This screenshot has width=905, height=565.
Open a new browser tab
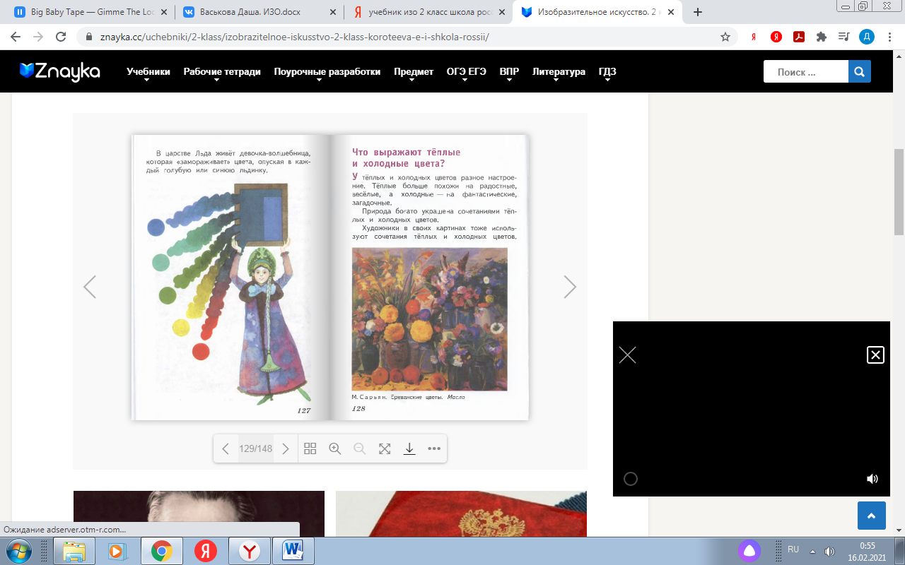[698, 12]
